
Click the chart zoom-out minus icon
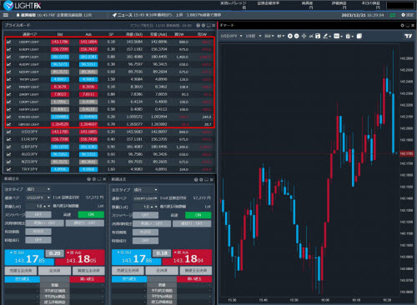pyautogui.click(x=296, y=36)
